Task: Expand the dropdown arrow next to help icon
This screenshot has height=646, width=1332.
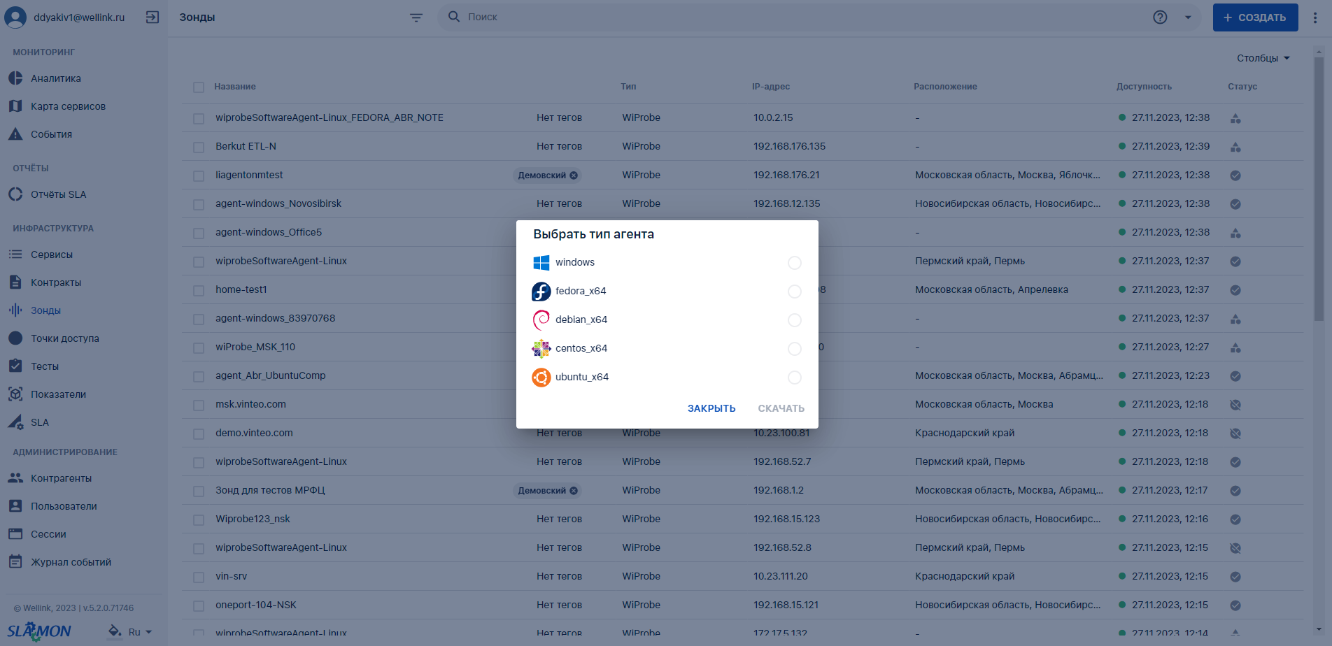Action: point(1188,17)
